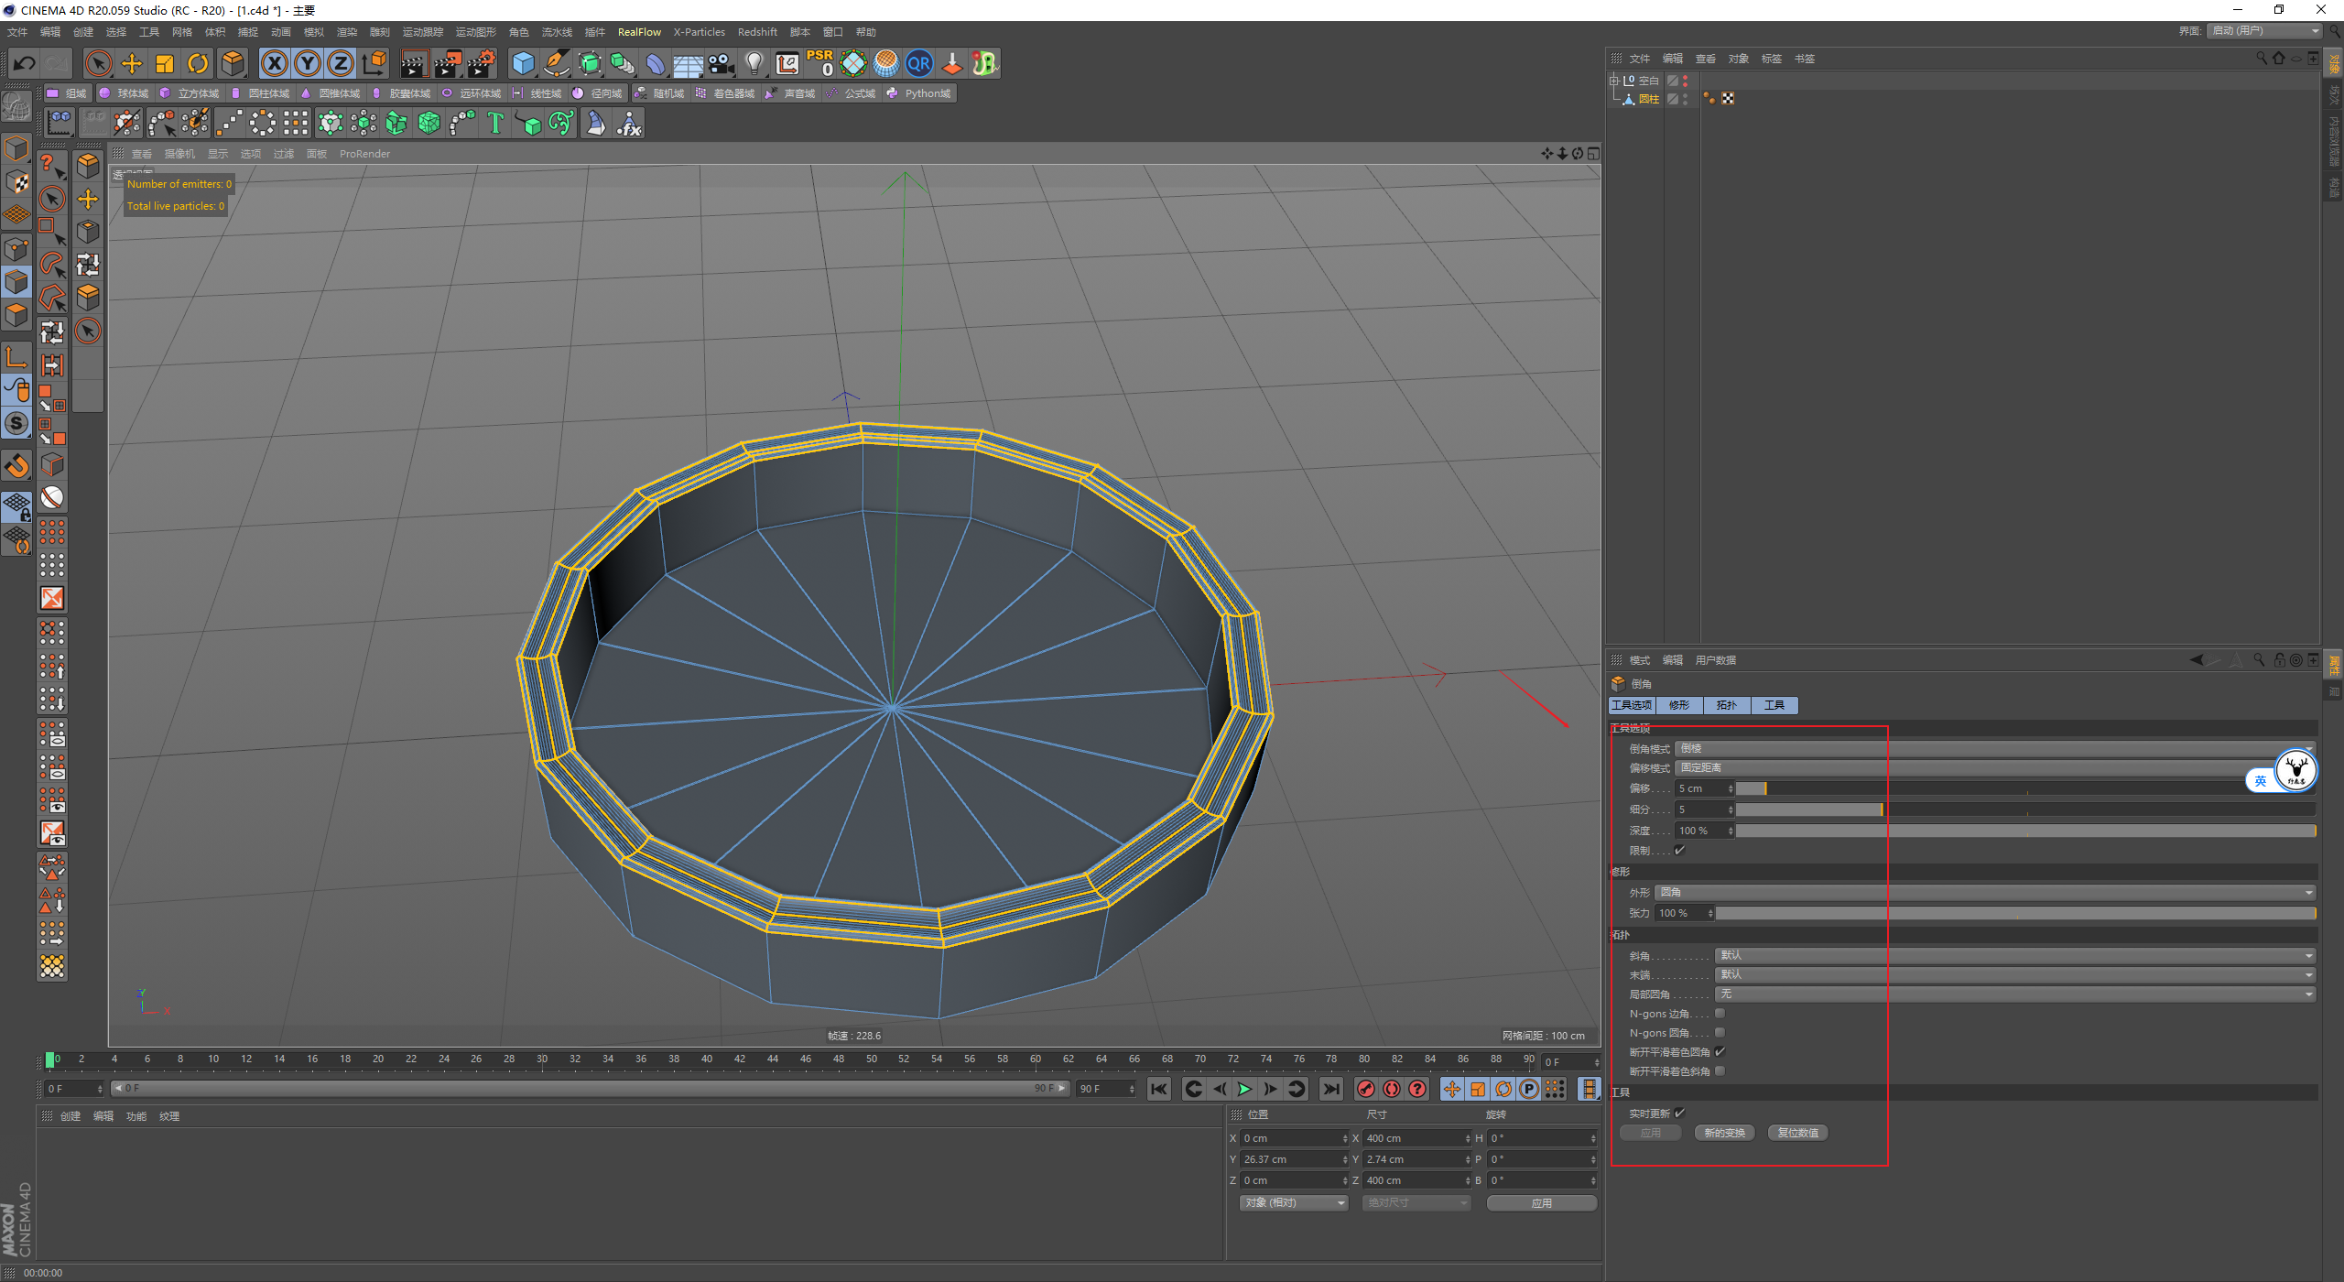Image resolution: width=2344 pixels, height=1282 pixels.
Task: Click the Floor grid object icon
Action: point(688,63)
